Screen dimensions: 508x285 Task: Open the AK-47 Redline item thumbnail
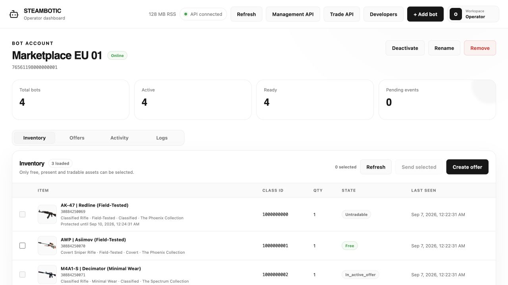coord(47,215)
